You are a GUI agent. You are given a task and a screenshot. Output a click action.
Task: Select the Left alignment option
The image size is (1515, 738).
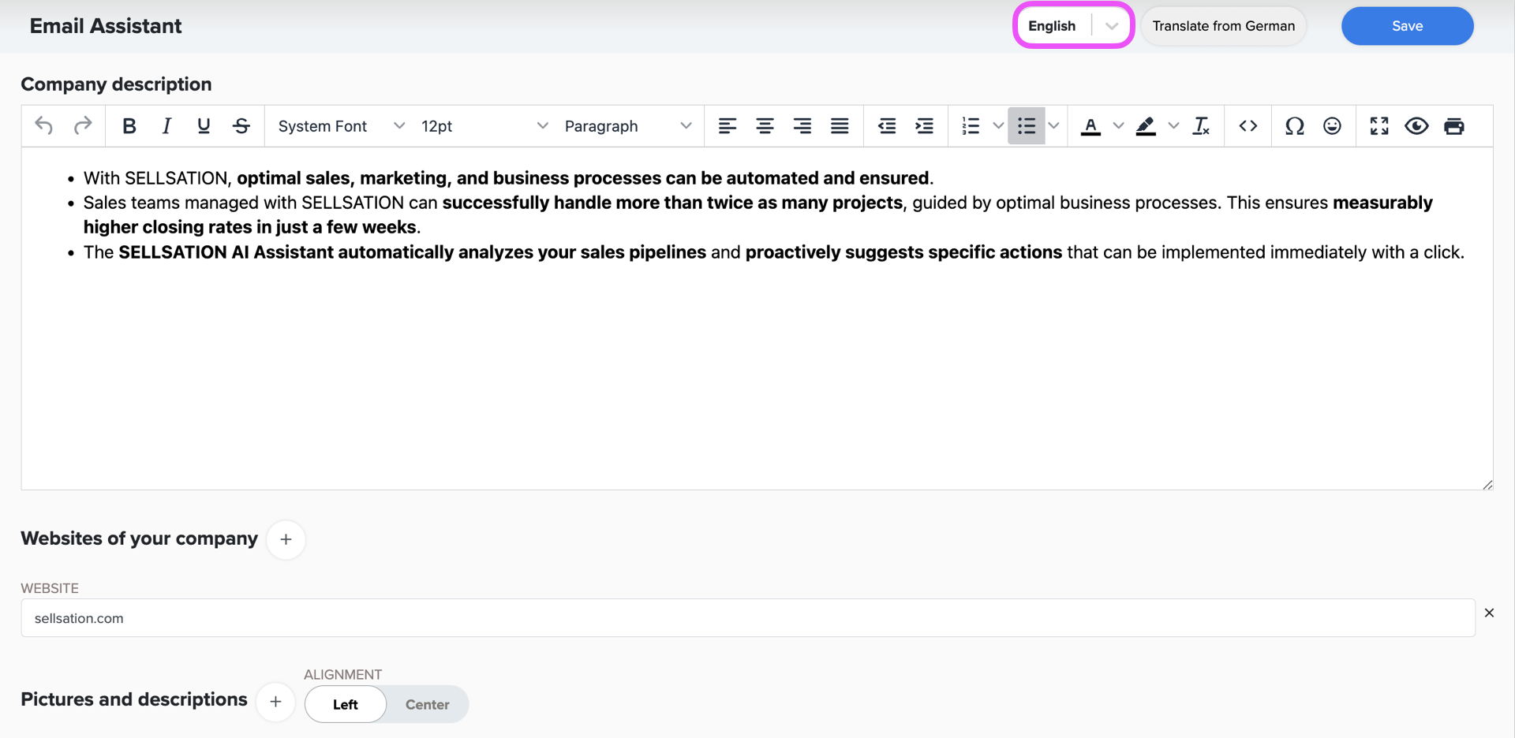pos(346,704)
